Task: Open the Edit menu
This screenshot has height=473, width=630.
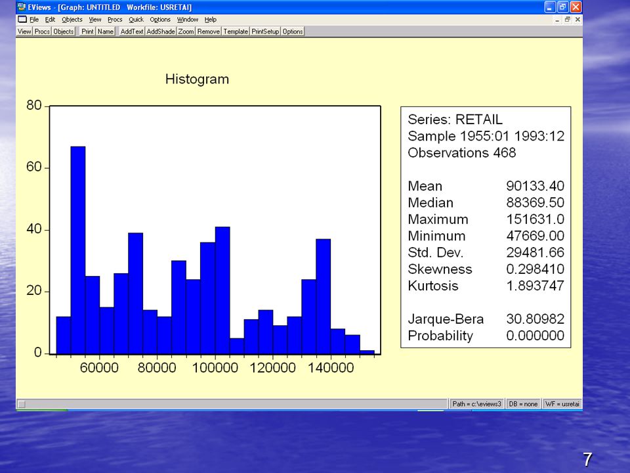Action: point(50,19)
